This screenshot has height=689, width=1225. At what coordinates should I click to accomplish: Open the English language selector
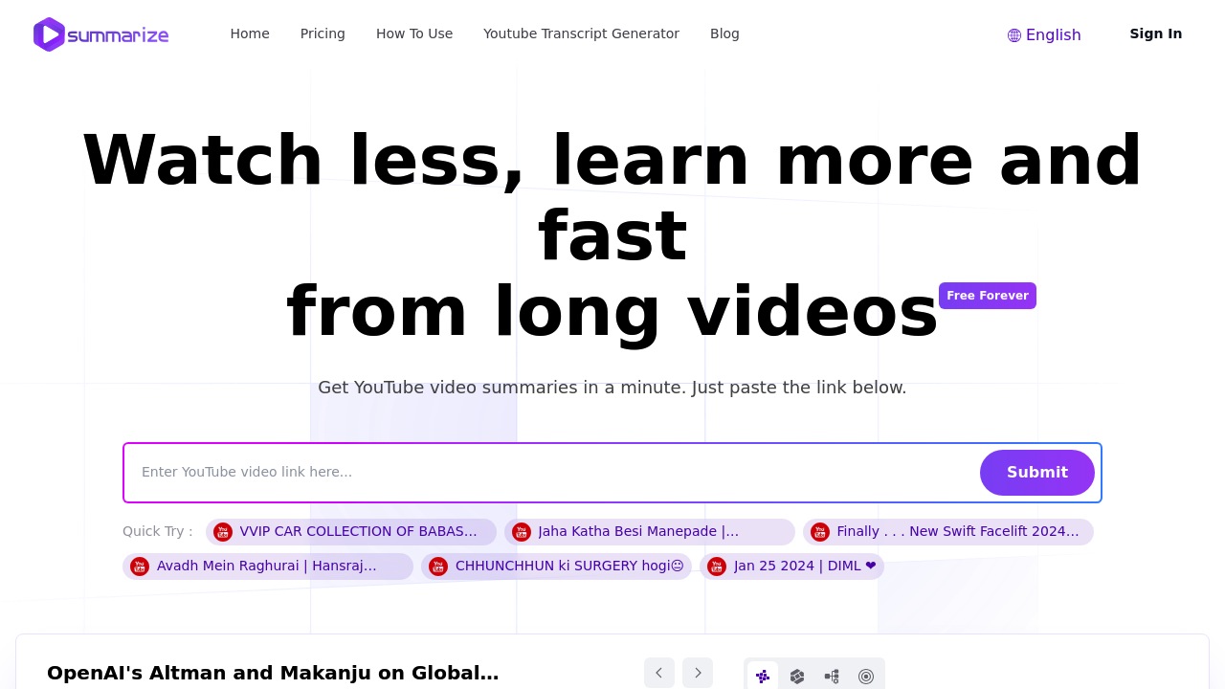tap(1044, 34)
